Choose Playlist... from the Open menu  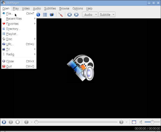pyautogui.click(x=19, y=34)
